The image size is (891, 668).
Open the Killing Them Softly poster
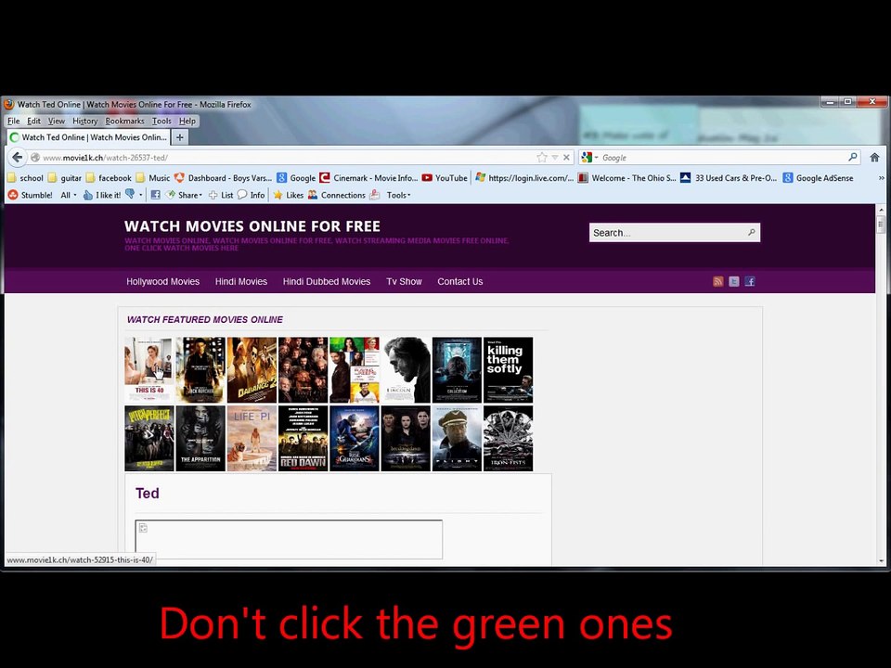click(x=508, y=370)
